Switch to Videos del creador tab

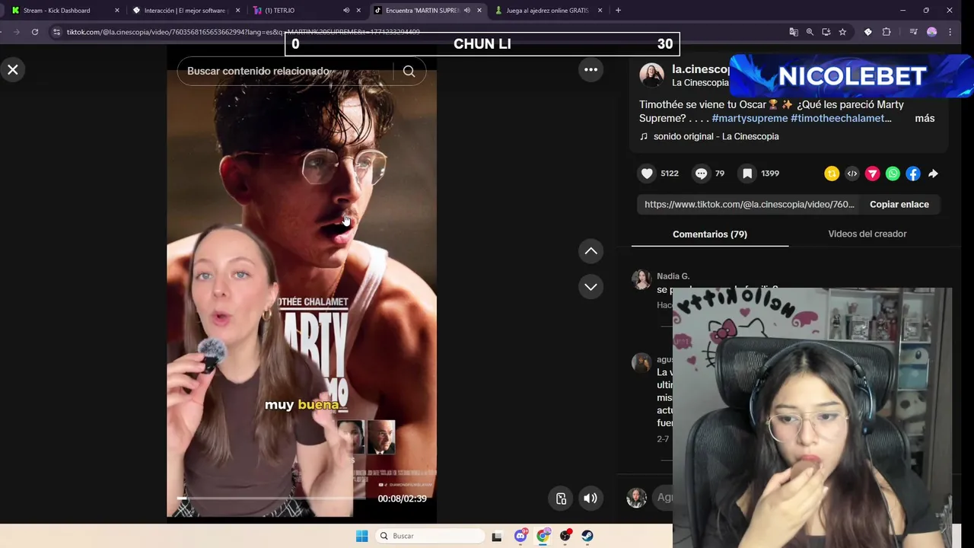point(867,234)
